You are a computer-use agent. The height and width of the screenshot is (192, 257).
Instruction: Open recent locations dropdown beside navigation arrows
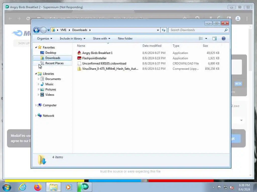(48, 30)
